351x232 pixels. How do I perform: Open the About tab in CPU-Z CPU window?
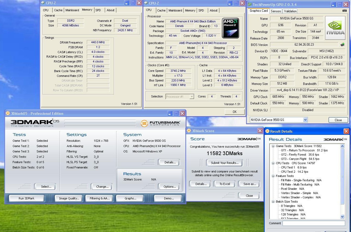214,10
